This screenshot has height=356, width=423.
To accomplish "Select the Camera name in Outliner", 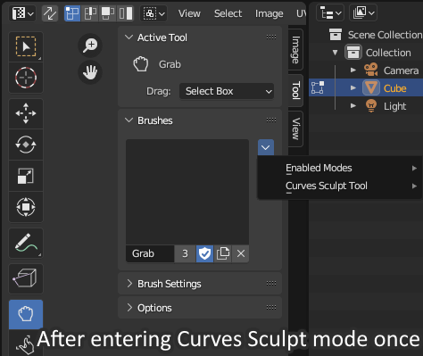I will click(x=401, y=70).
